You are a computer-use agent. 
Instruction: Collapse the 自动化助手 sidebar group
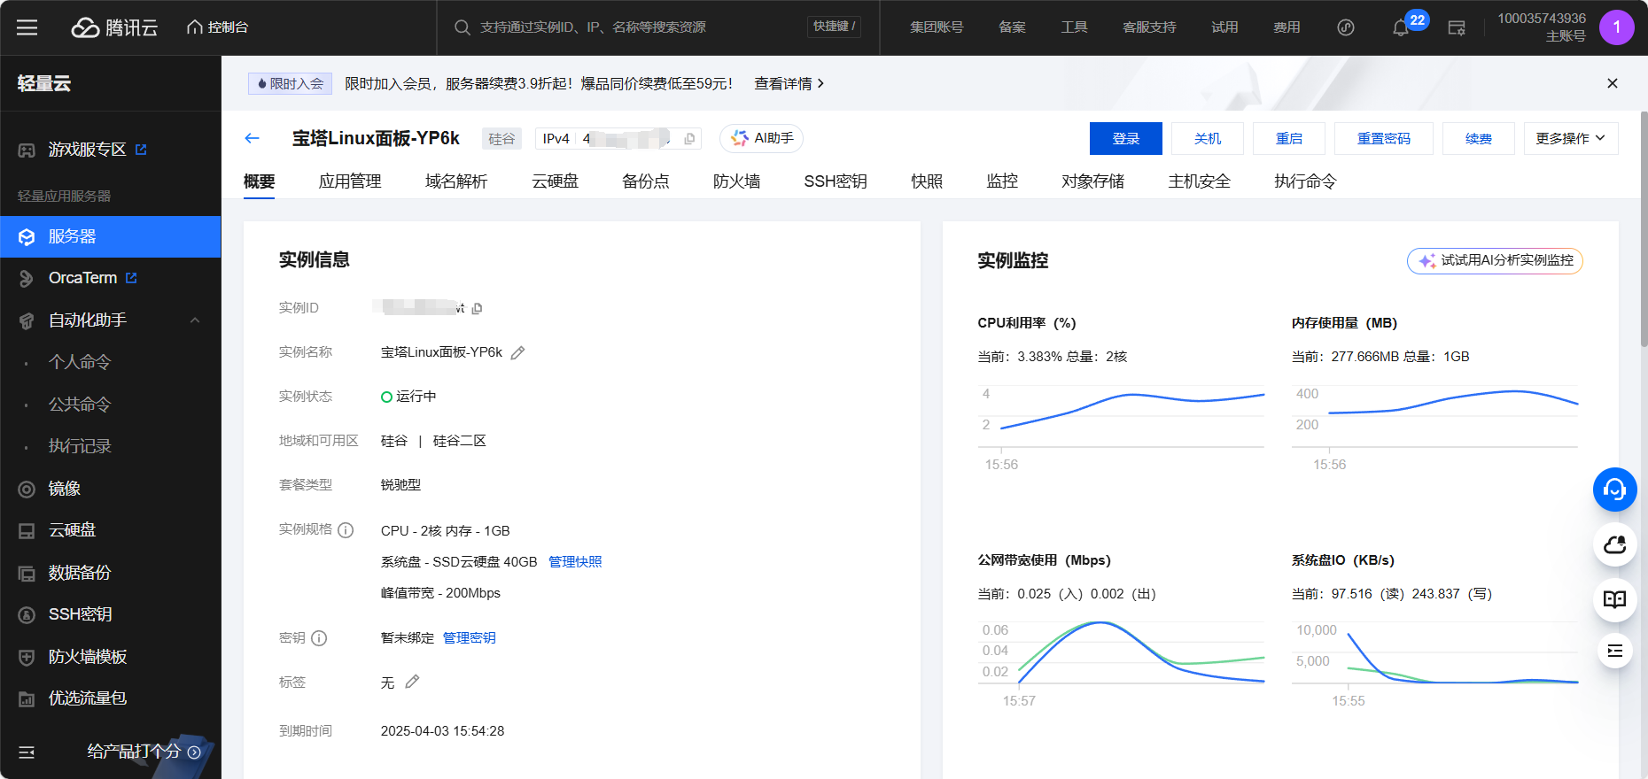click(195, 320)
